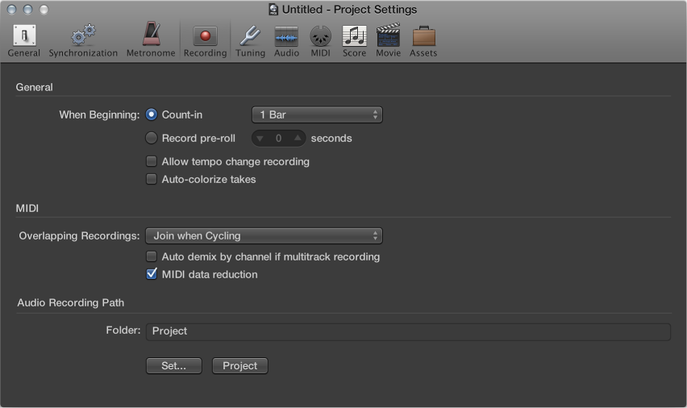Decrease pre-roll seconds with down arrow
The image size is (687, 408).
pos(260,139)
